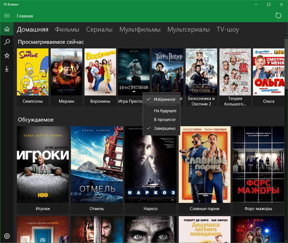Open settings gear in sidebar
The image size is (288, 243).
[7, 236]
